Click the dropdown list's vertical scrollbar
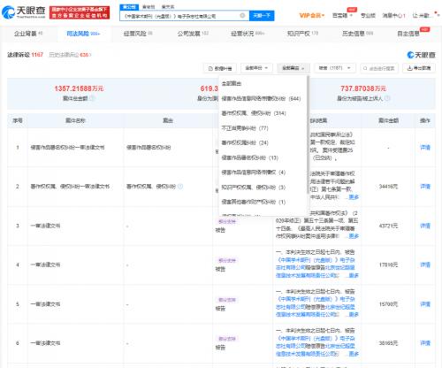Screen dimensions: 442x368 click(309, 134)
